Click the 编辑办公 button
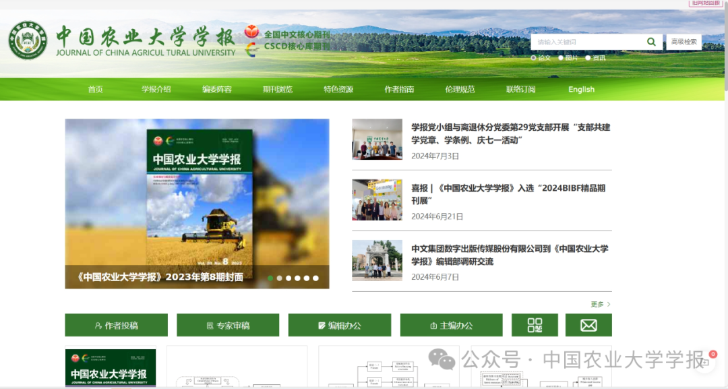 (x=339, y=325)
